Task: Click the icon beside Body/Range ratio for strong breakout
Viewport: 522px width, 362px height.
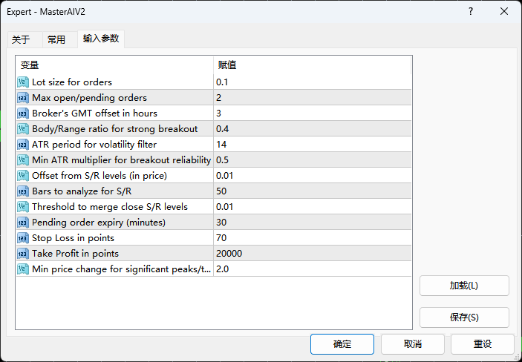Action: pos(22,128)
